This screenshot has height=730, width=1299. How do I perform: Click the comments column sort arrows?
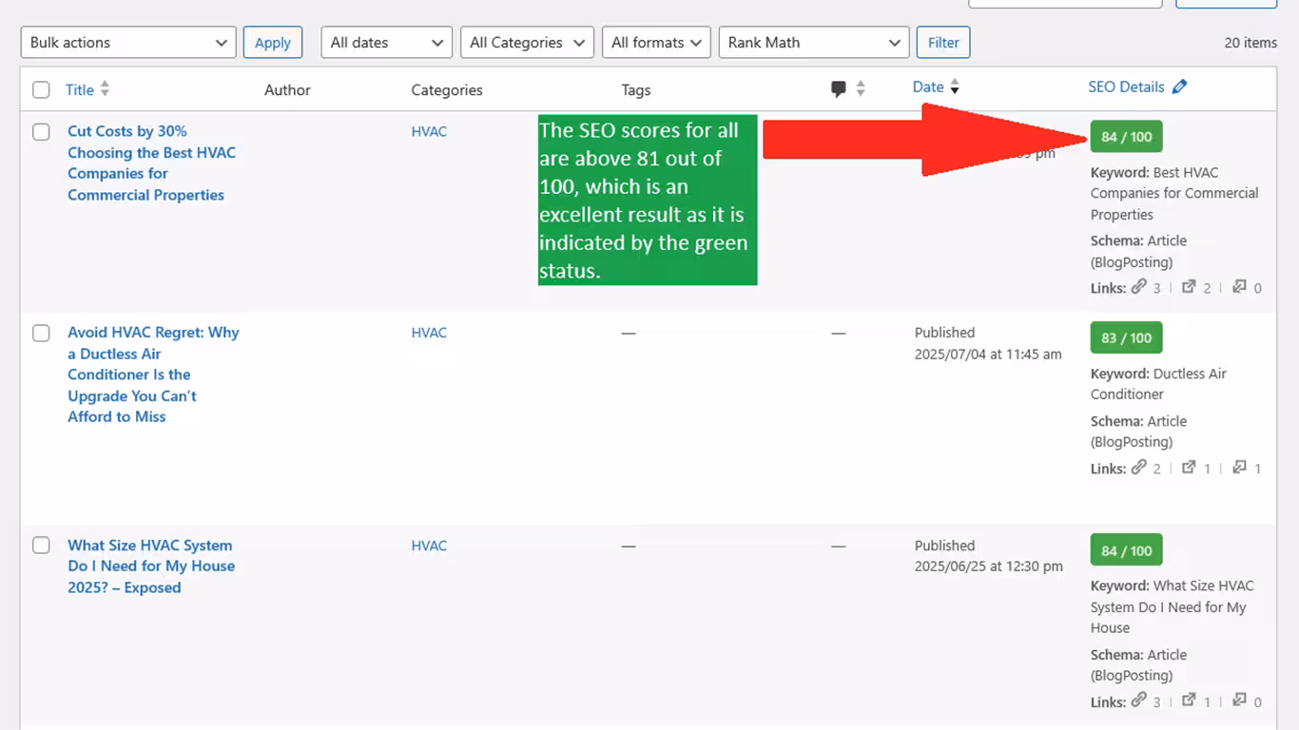pyautogui.click(x=861, y=89)
